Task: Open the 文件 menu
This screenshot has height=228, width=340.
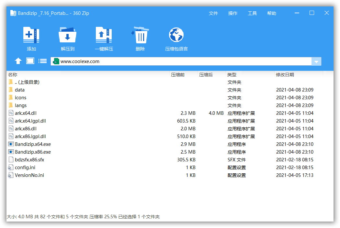Action: tap(213, 14)
